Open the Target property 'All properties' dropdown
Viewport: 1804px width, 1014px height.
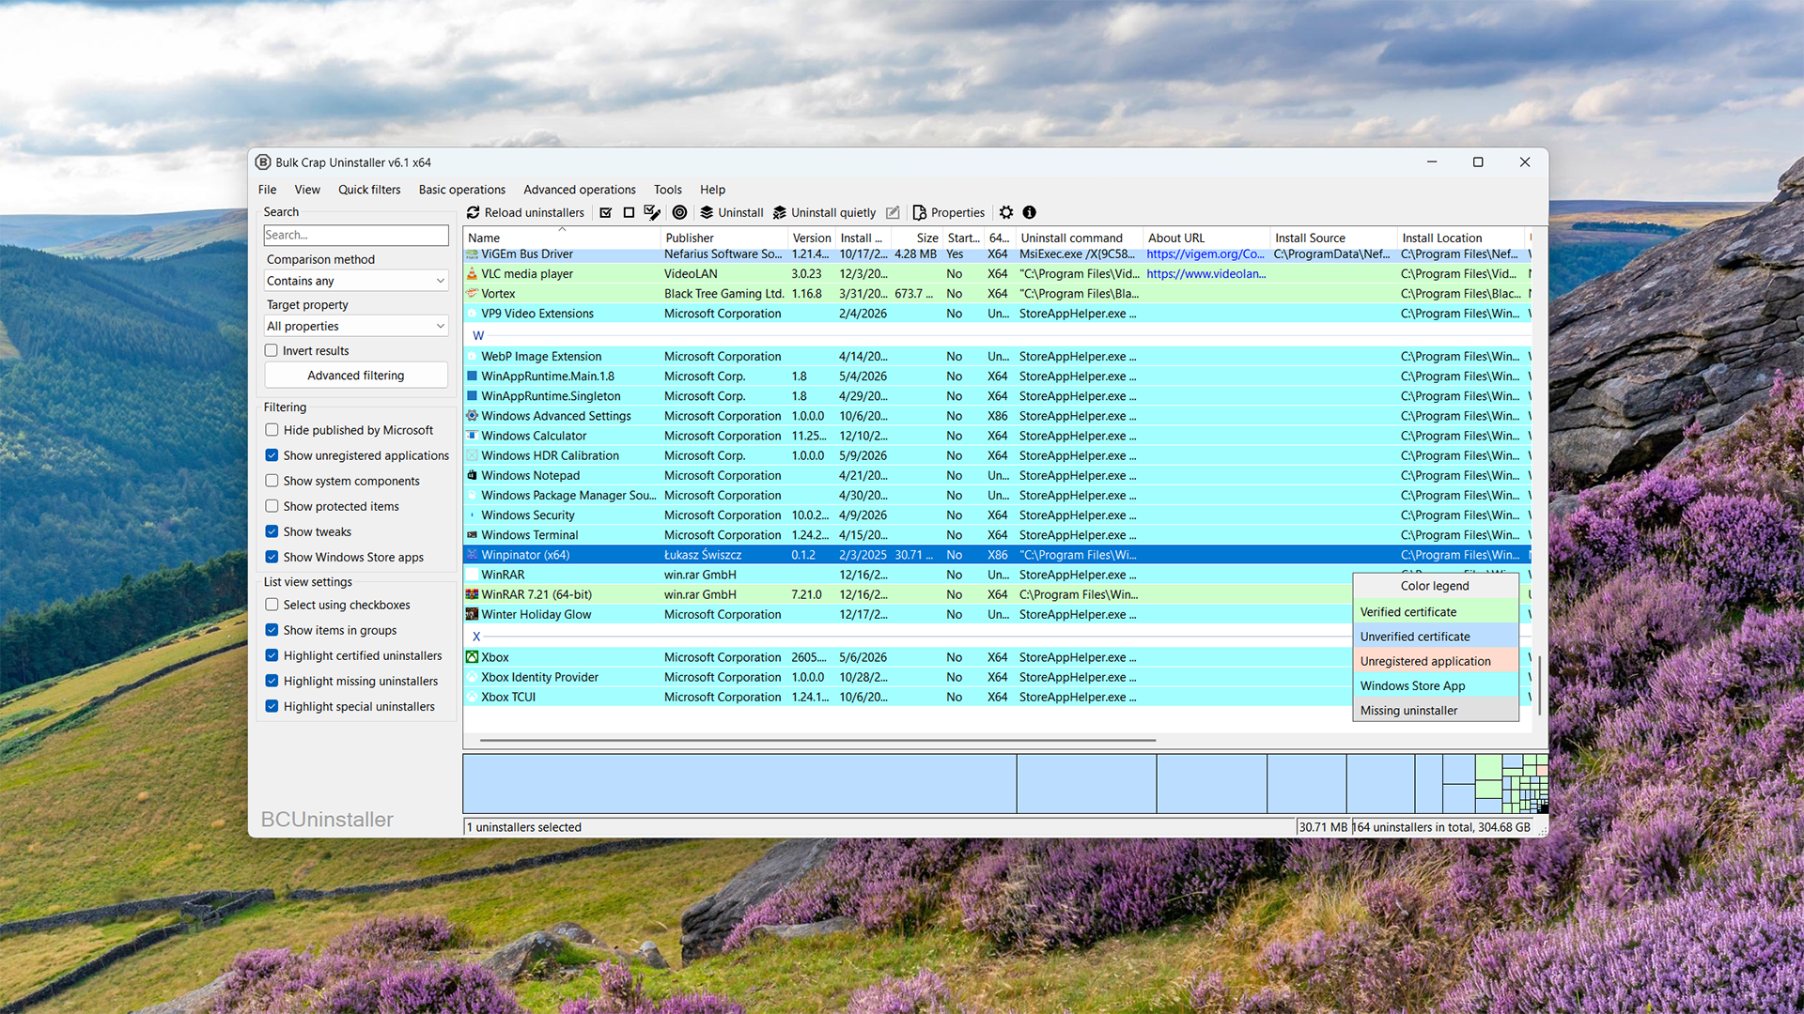coord(356,326)
